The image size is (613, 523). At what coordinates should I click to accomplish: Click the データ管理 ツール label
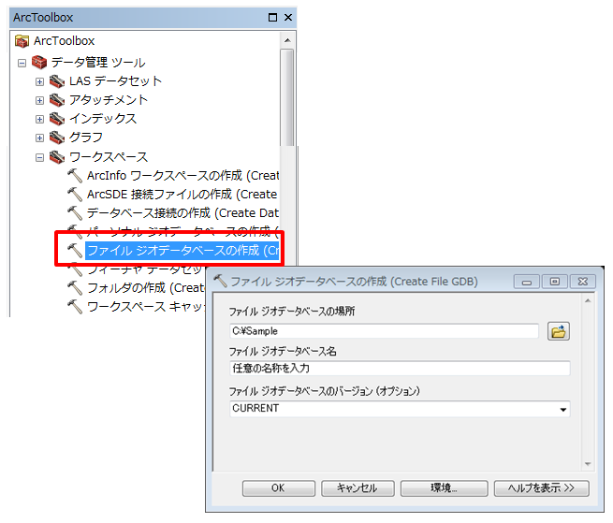(x=98, y=62)
